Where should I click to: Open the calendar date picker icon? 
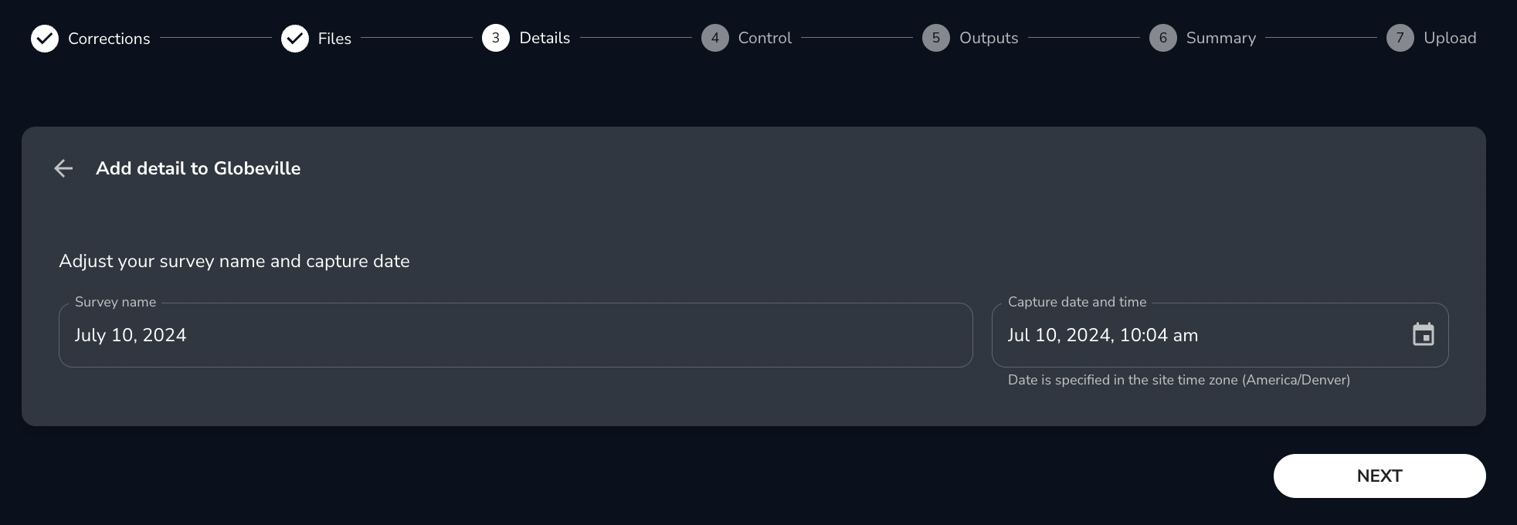pyautogui.click(x=1424, y=335)
